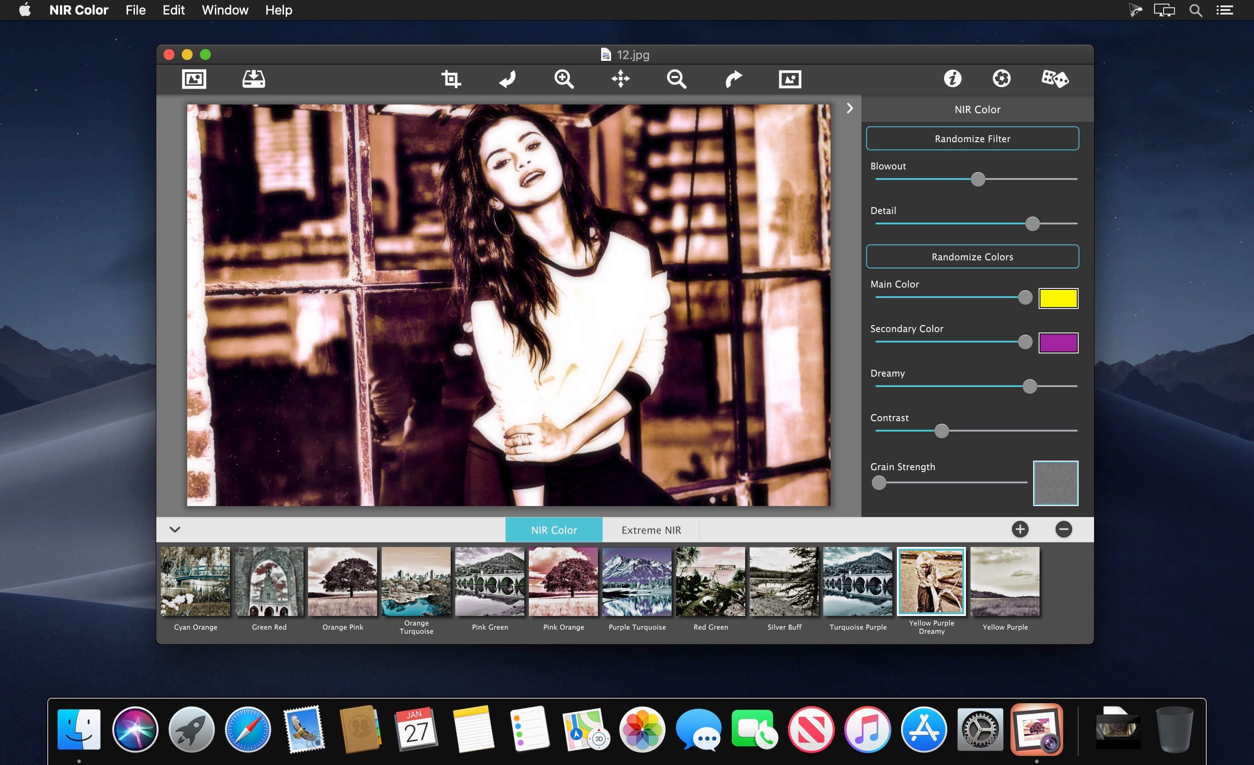Click the dice randomize icon
Viewport: 1254px width, 765px height.
click(1055, 79)
